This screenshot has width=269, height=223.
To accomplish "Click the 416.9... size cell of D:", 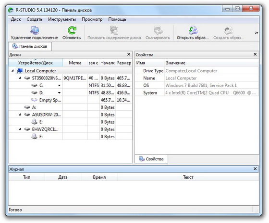I will click(x=124, y=93).
